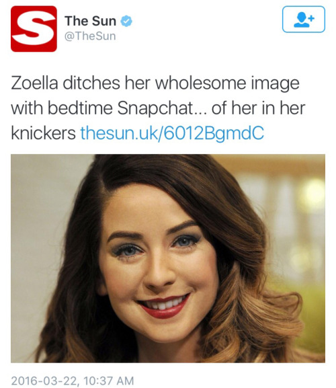The height and width of the screenshot is (388, 336).
Task: Click the phrase wholesome image in the tweet
Action: point(227,83)
